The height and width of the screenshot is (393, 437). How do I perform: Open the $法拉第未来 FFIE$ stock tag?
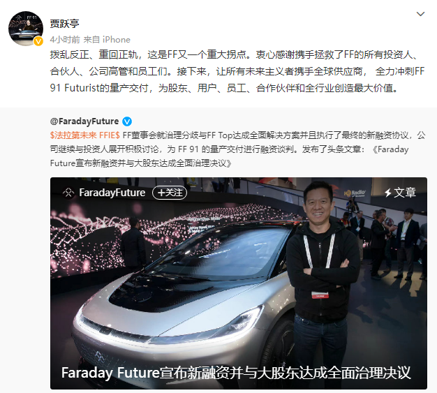85,135
